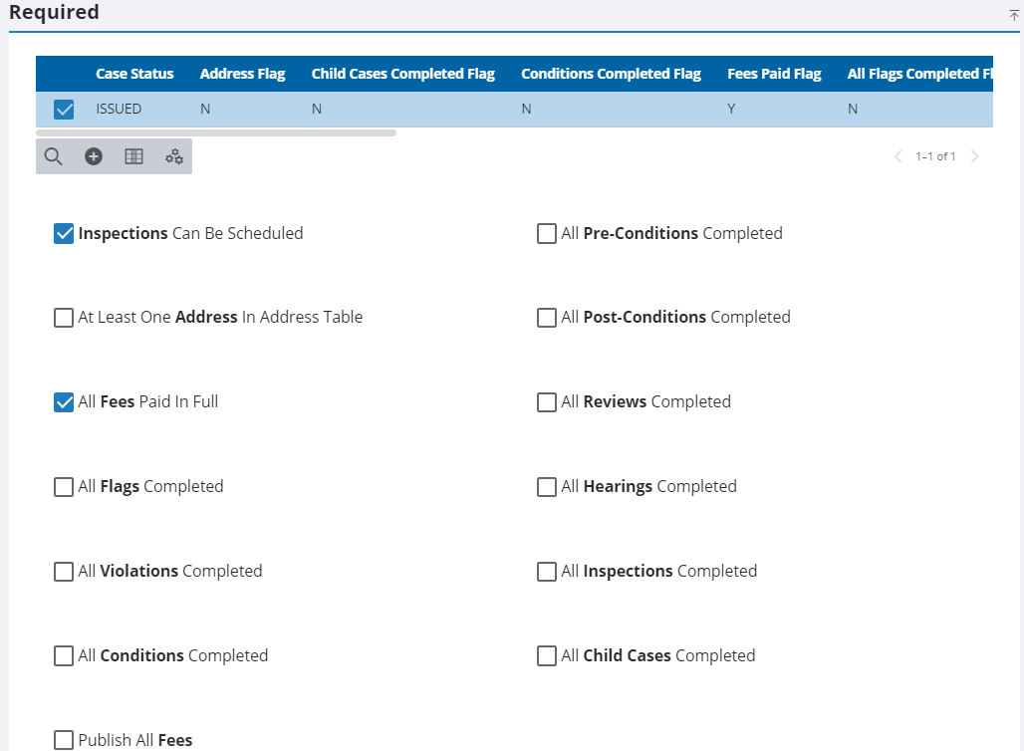
Task: Check the All Pre-Conditions Completed box
Action: [x=546, y=234]
